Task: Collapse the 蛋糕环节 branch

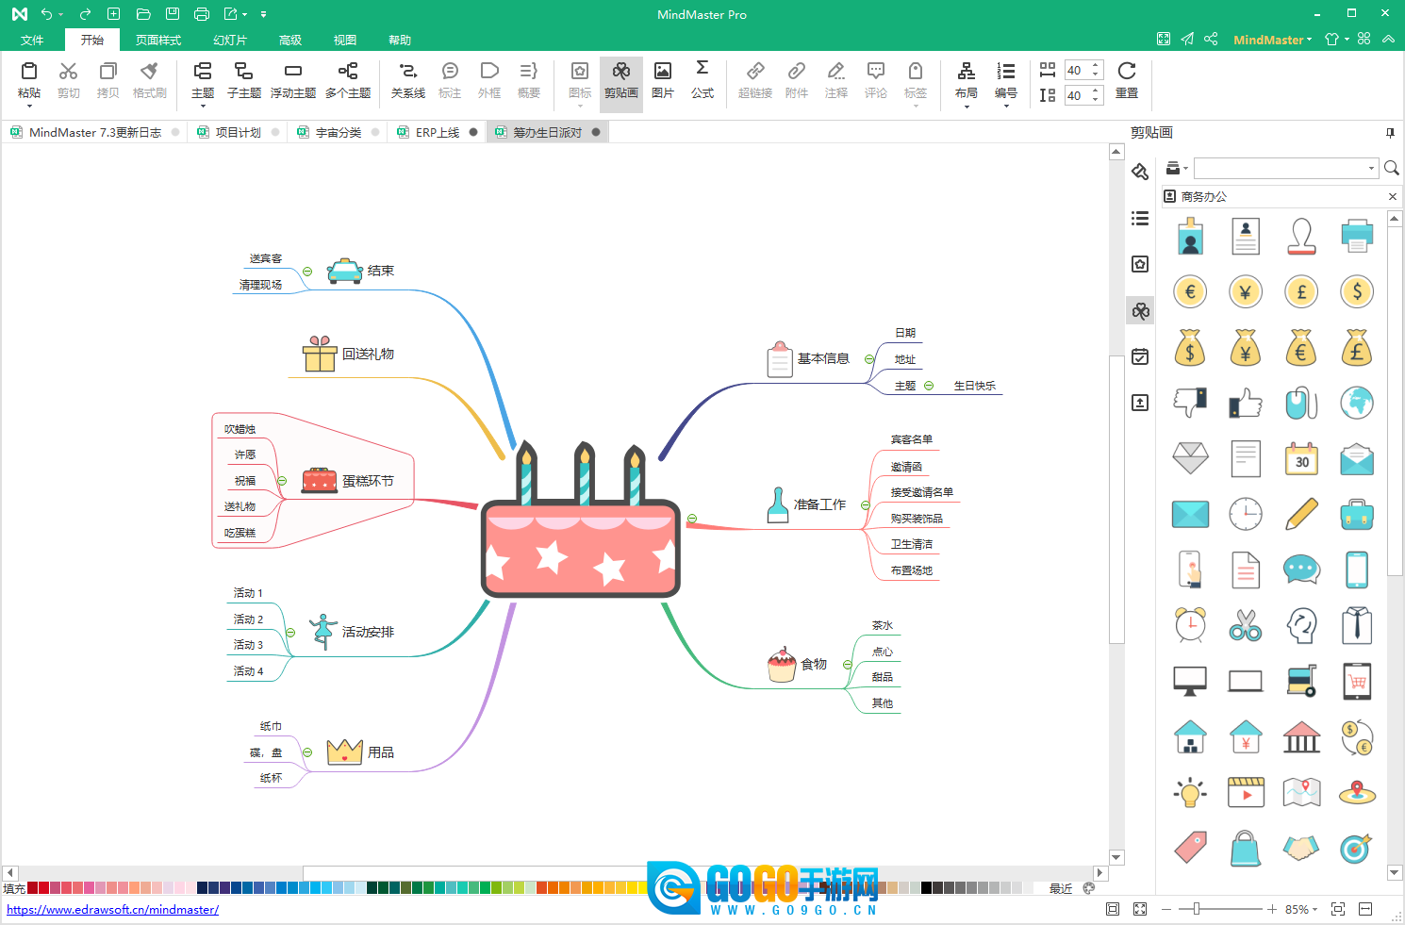Action: click(x=282, y=481)
